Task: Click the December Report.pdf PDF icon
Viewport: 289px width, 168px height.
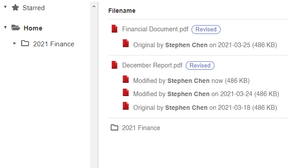Action: [114, 65]
